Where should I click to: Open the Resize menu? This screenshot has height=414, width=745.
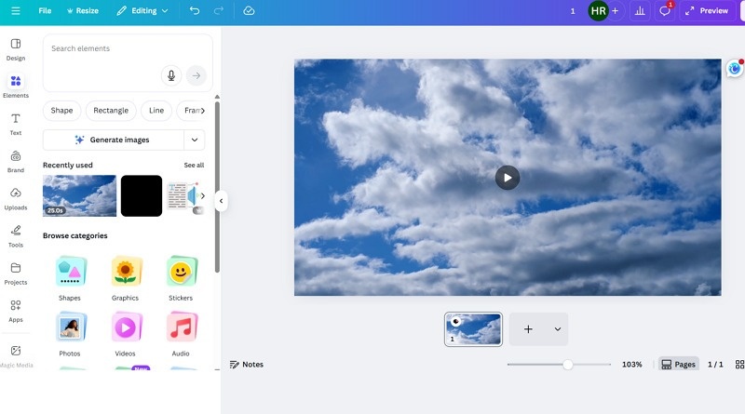pos(83,10)
